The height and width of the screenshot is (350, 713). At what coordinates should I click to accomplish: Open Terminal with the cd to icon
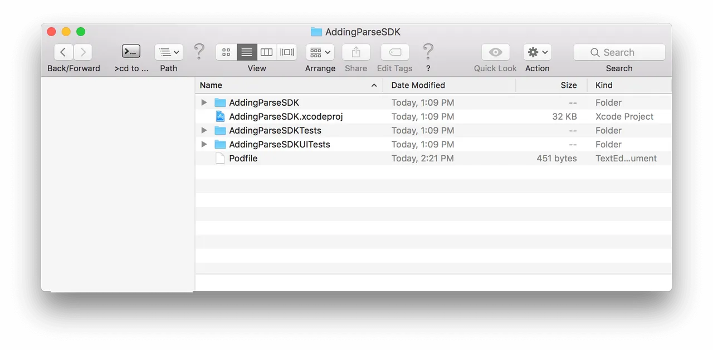(131, 52)
